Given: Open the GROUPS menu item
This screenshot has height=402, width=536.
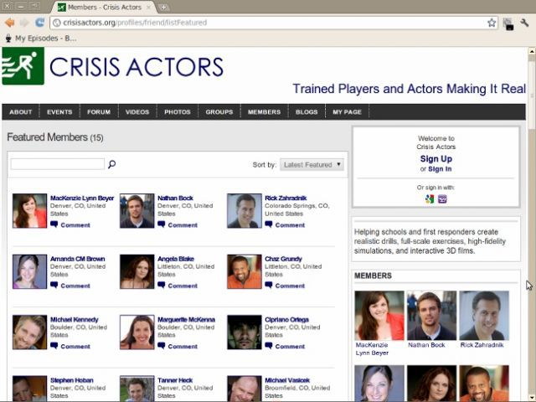Looking at the screenshot, I should pos(219,112).
